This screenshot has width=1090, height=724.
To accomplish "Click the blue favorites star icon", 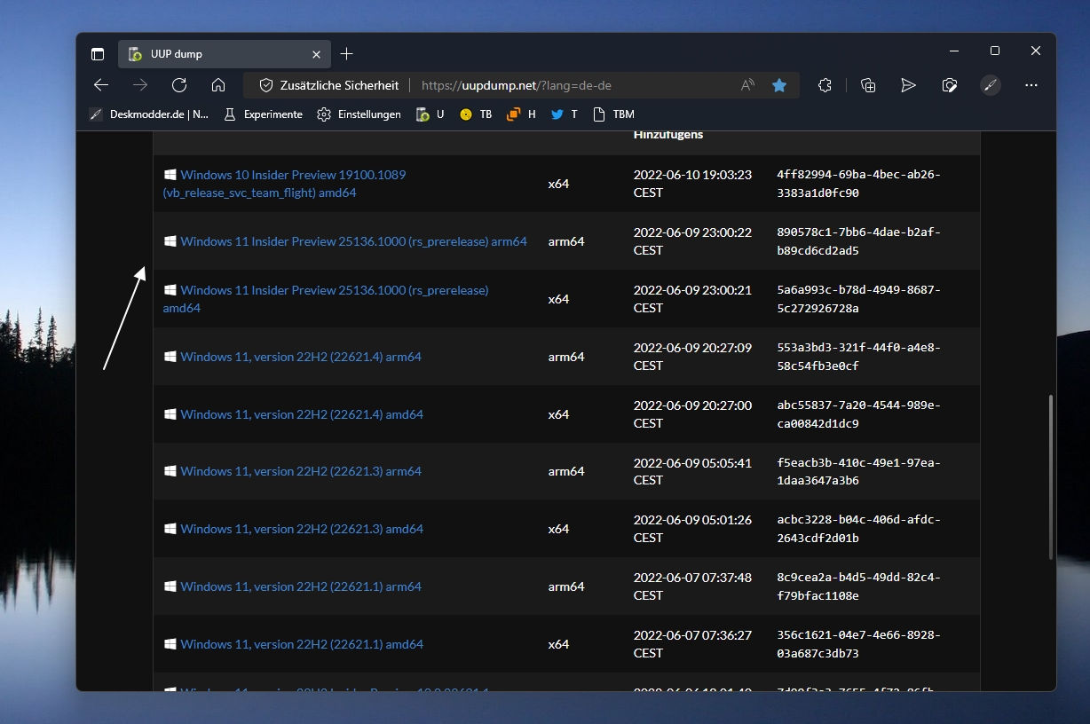I will coord(779,85).
